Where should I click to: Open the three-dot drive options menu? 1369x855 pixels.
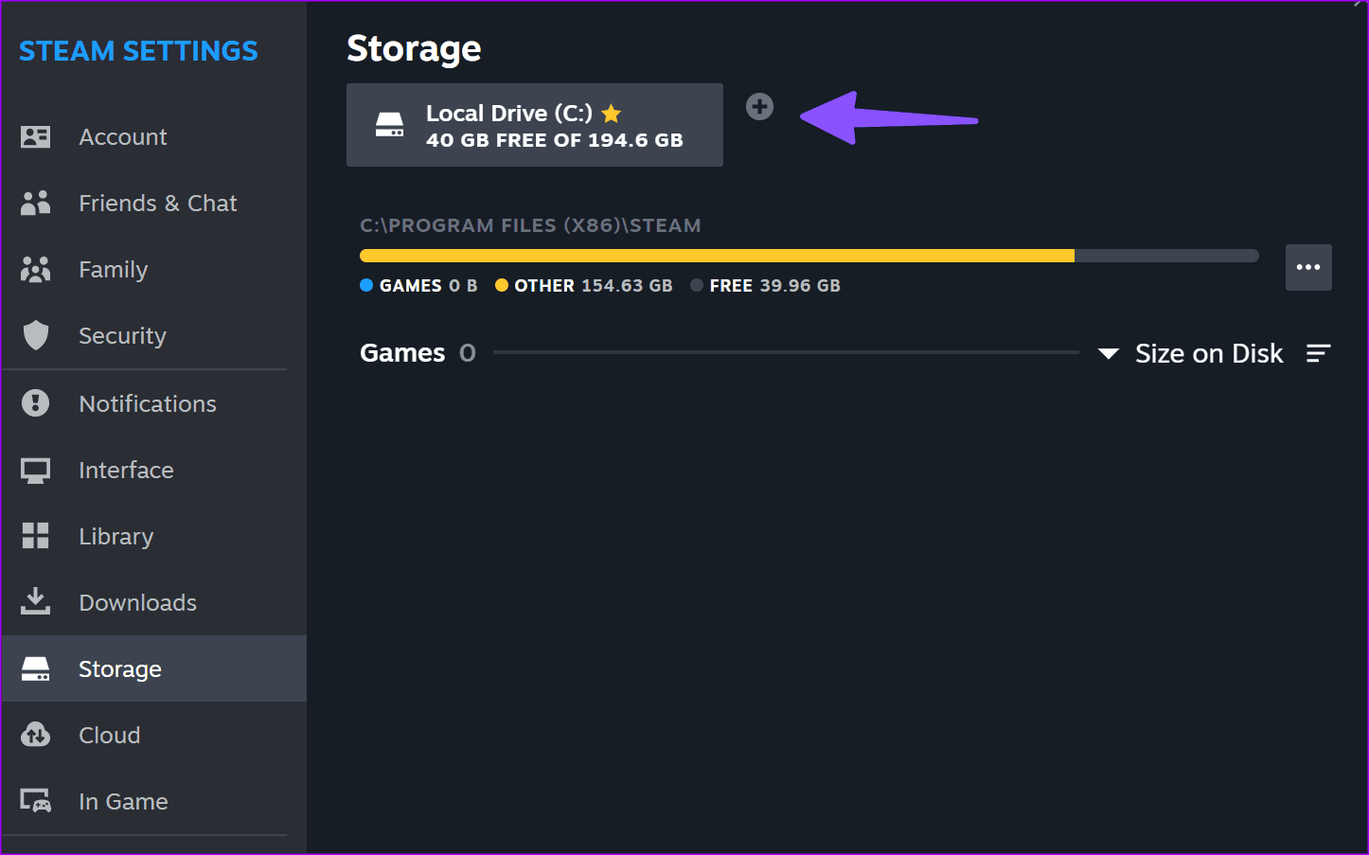point(1308,267)
